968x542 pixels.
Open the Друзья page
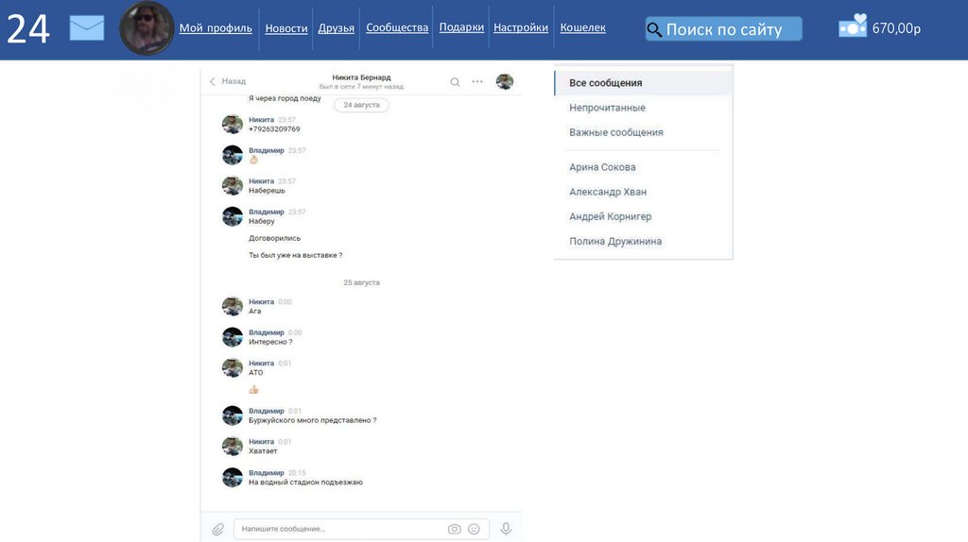(x=337, y=28)
